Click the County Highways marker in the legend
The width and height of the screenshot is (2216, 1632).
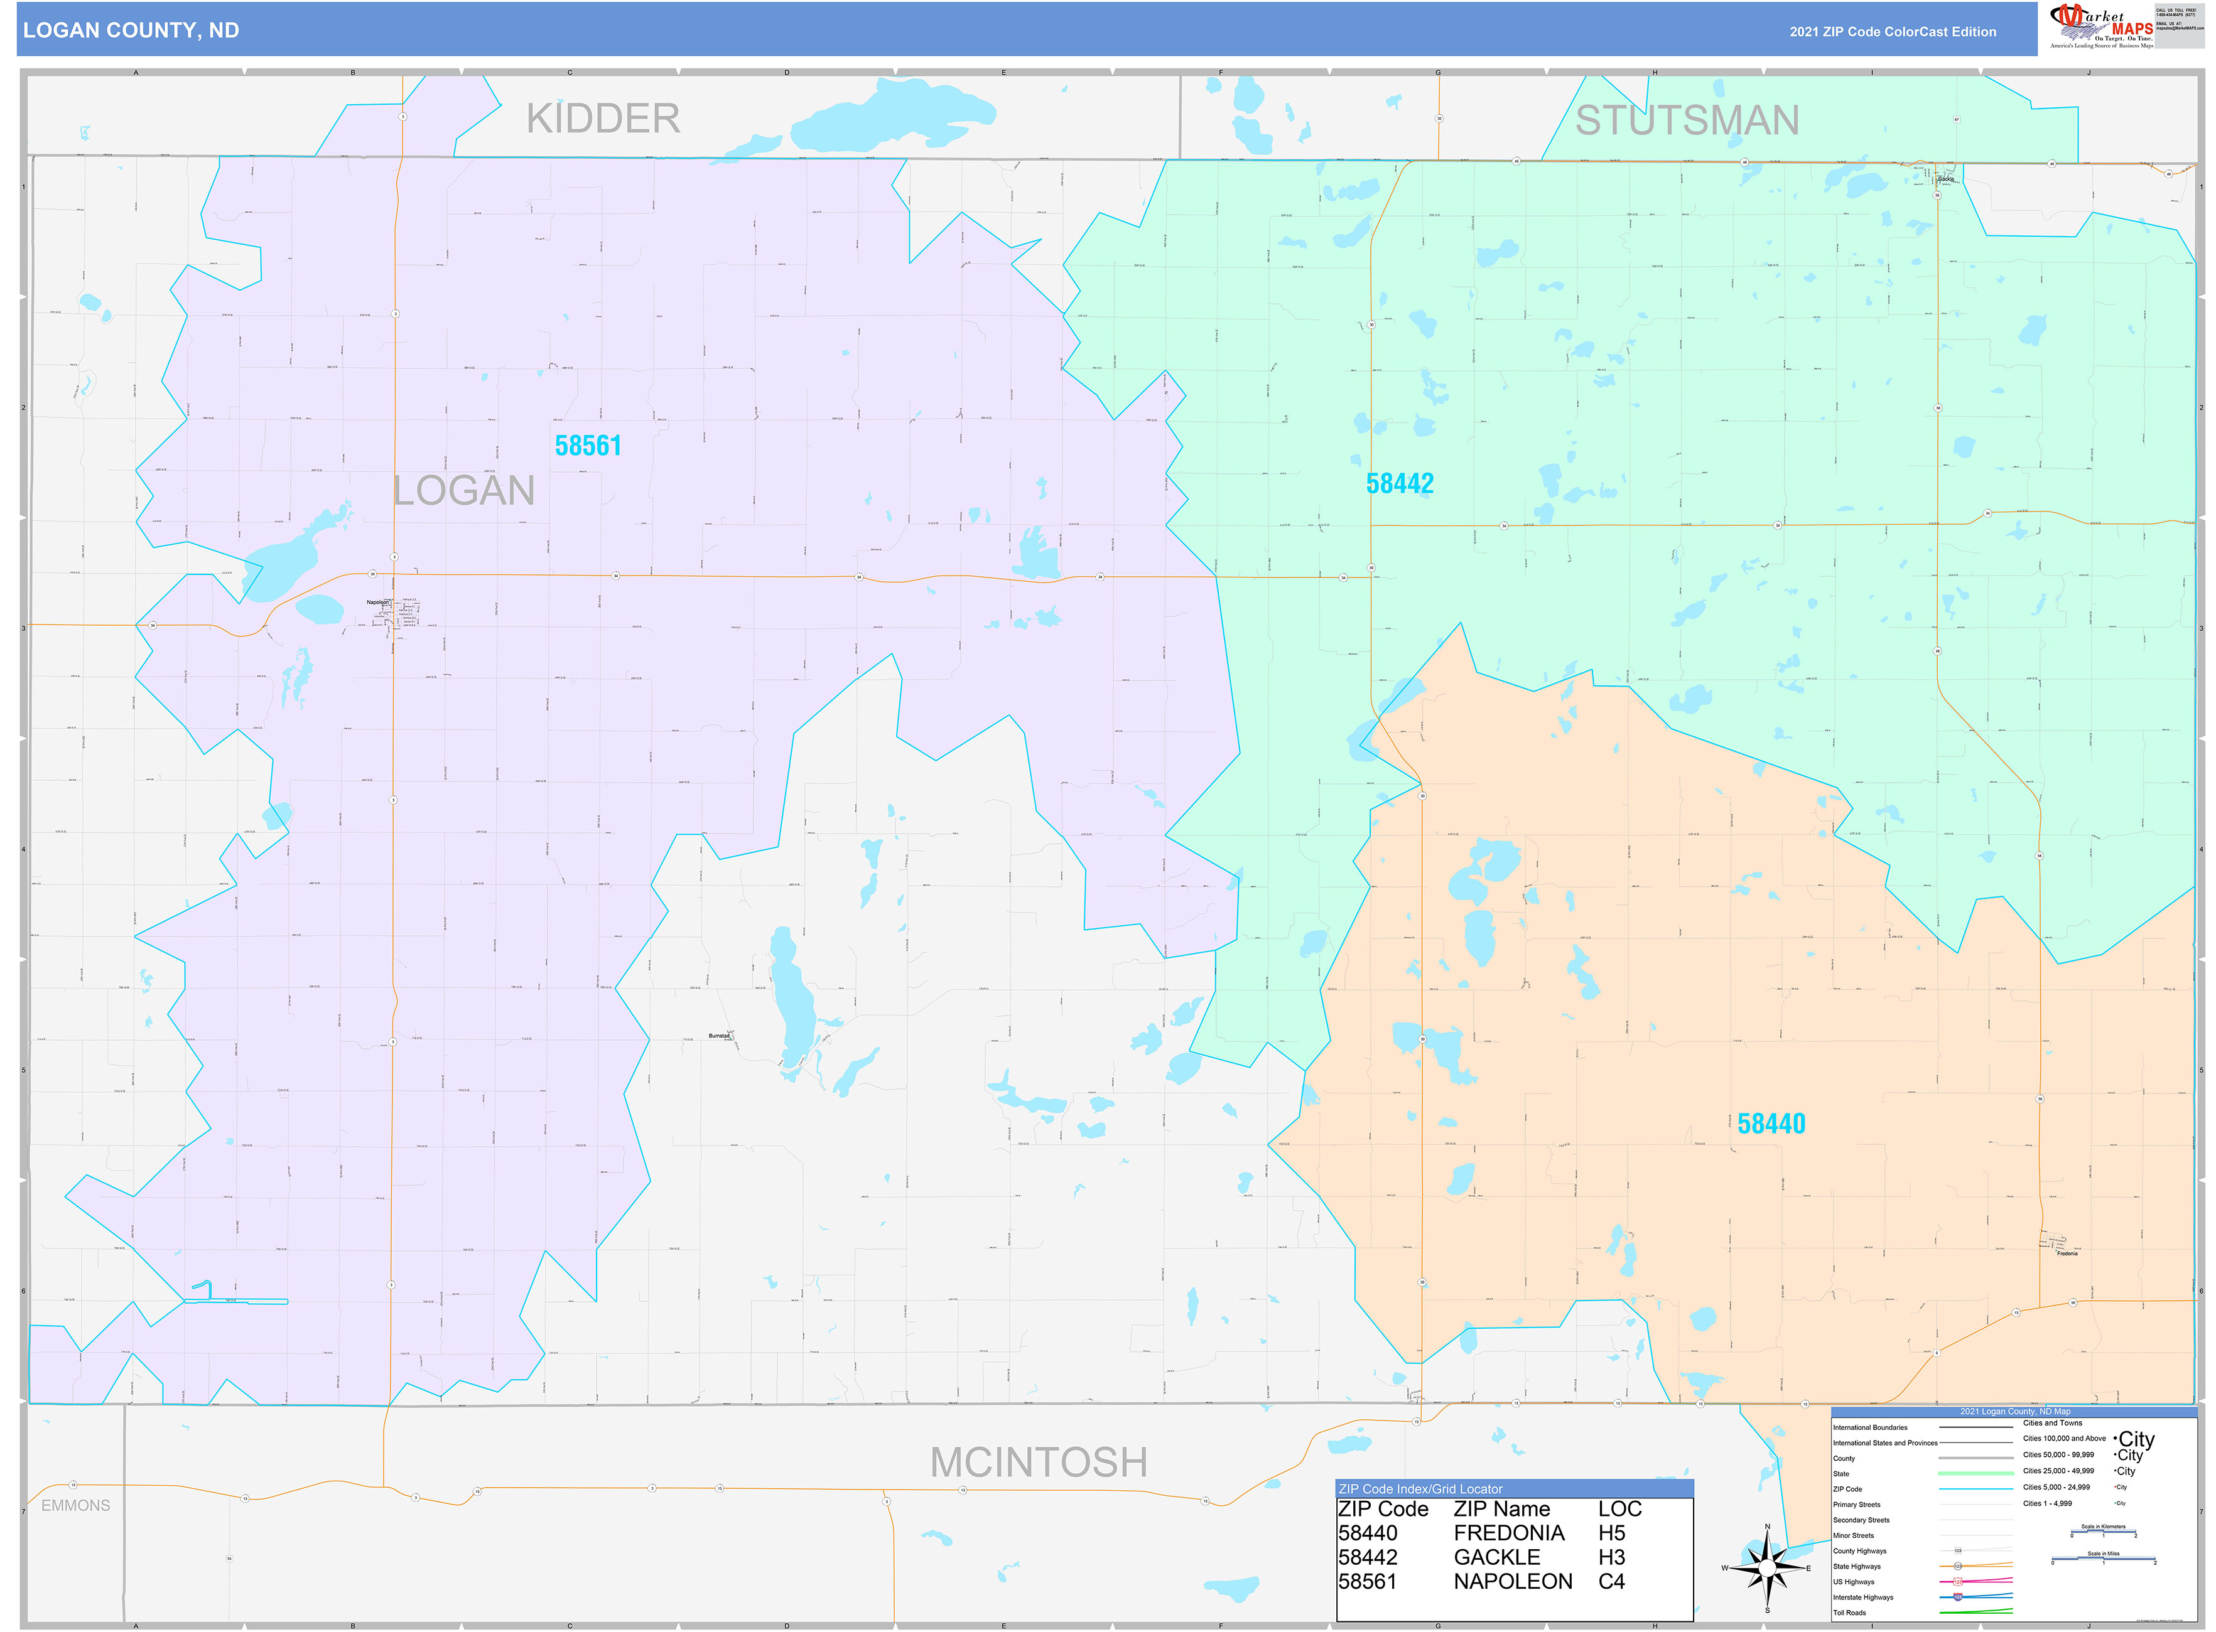1958,1551
